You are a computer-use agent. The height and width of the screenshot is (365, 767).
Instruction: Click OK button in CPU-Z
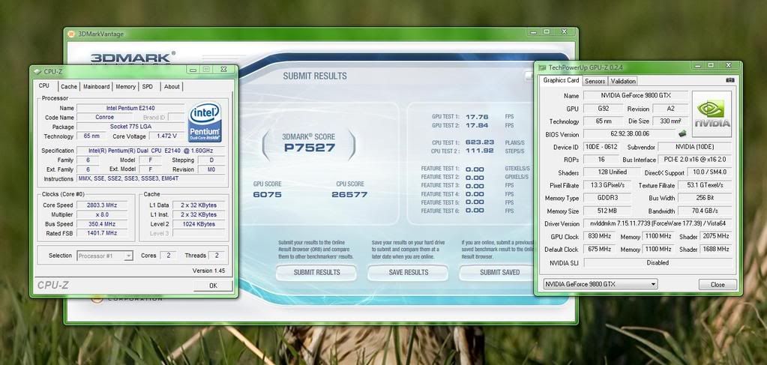pos(213,286)
